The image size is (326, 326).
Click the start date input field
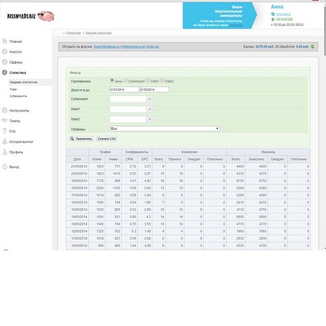(124, 89)
